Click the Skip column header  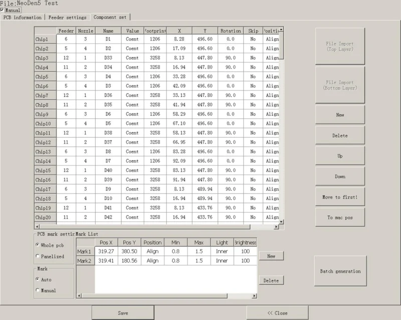point(253,30)
